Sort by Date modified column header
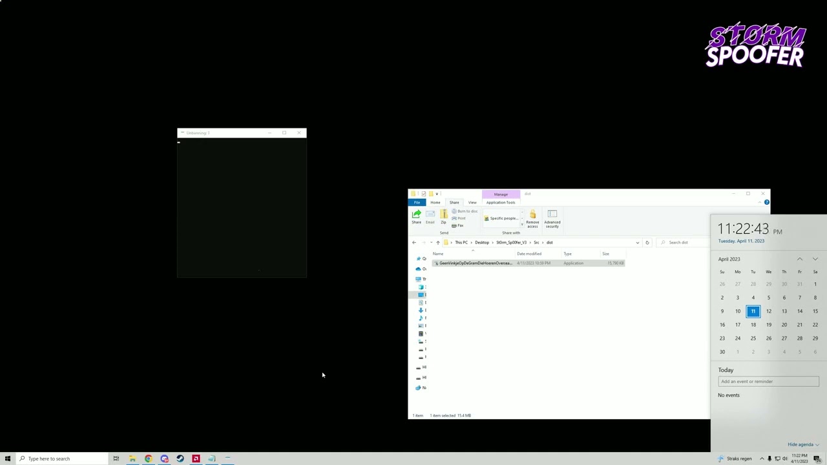Screen dimensions: 827x465 529,254
